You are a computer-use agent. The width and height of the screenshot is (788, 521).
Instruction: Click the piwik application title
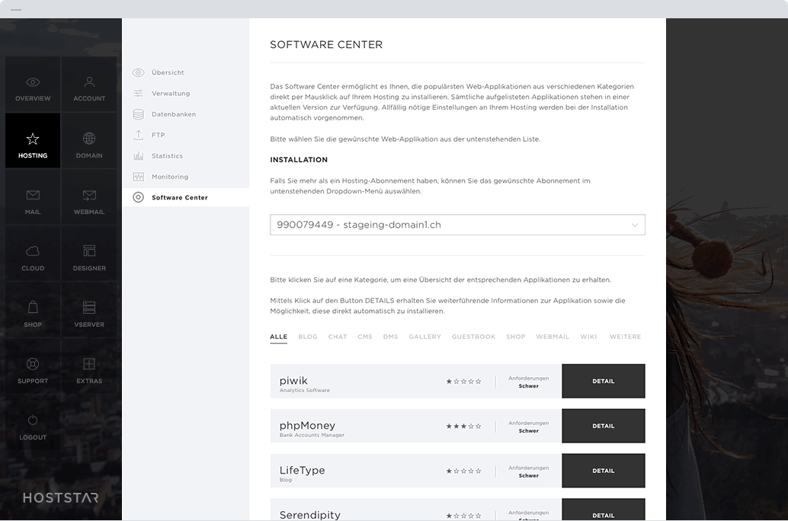coord(293,380)
